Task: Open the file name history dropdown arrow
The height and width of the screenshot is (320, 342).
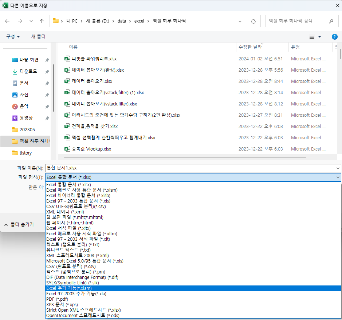Action: tap(338, 168)
